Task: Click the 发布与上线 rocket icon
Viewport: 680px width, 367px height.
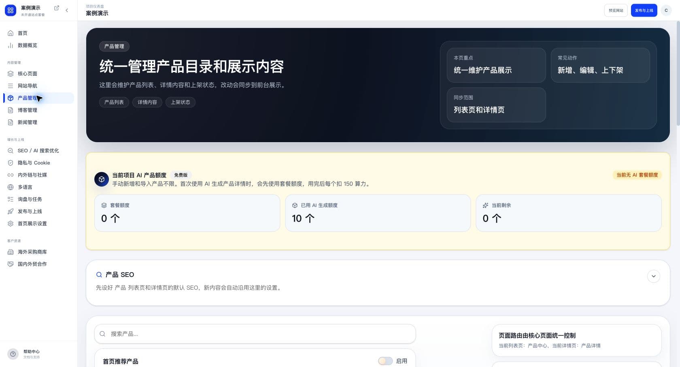Action: click(x=11, y=211)
